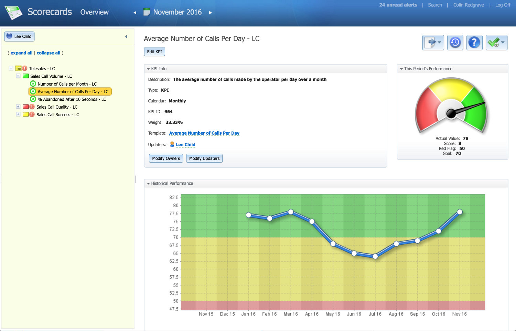The height and width of the screenshot is (331, 516).
Task: Expand the Sales Call Success - LC node
Action: (x=18, y=114)
